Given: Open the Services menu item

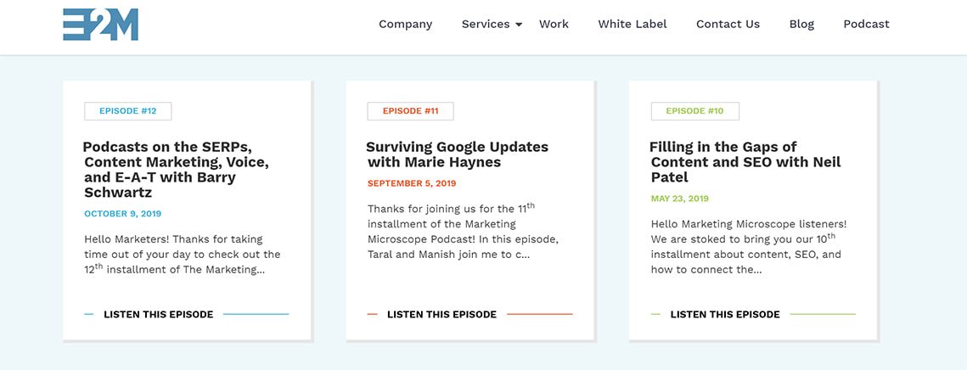Looking at the screenshot, I should pyautogui.click(x=485, y=24).
